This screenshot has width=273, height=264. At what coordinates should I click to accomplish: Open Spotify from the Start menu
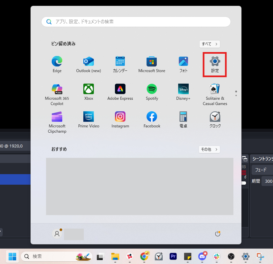tap(151, 89)
